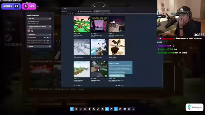Open the first guide row in guides list

click(39, 37)
